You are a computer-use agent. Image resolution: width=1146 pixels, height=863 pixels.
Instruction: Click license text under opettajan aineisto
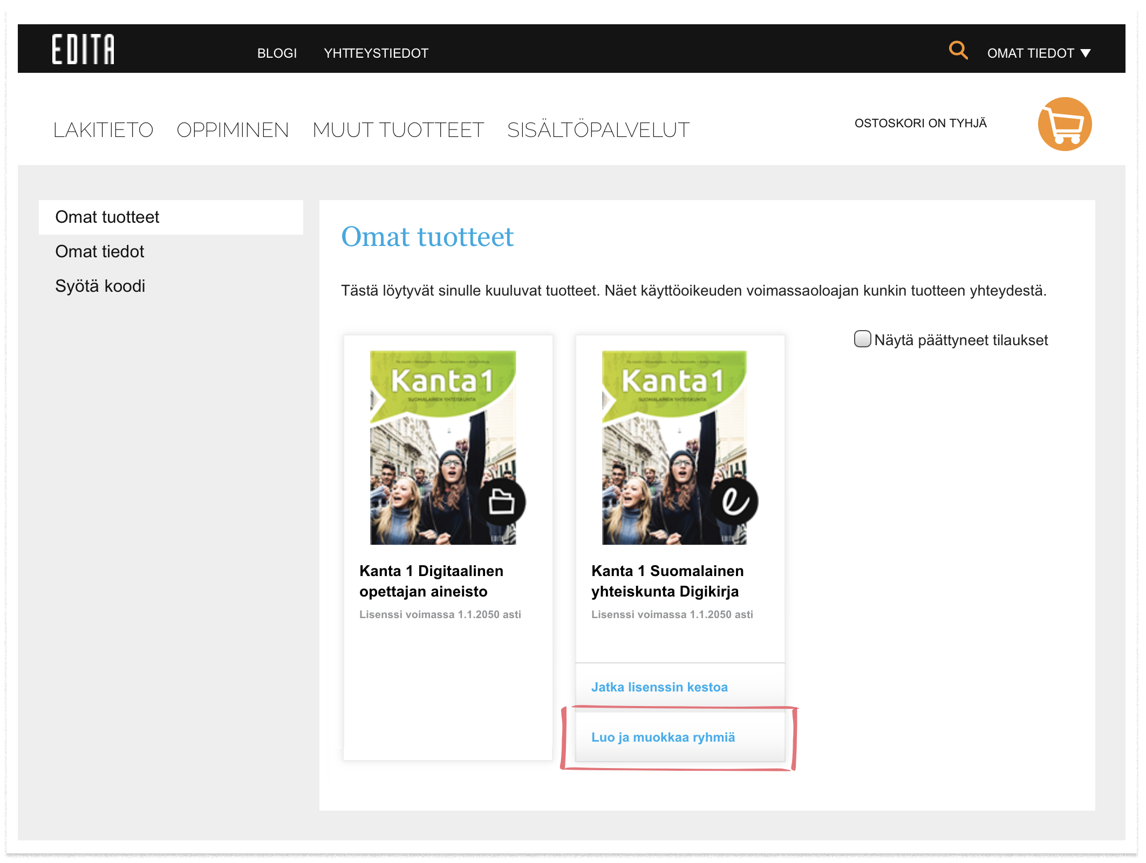pos(440,614)
